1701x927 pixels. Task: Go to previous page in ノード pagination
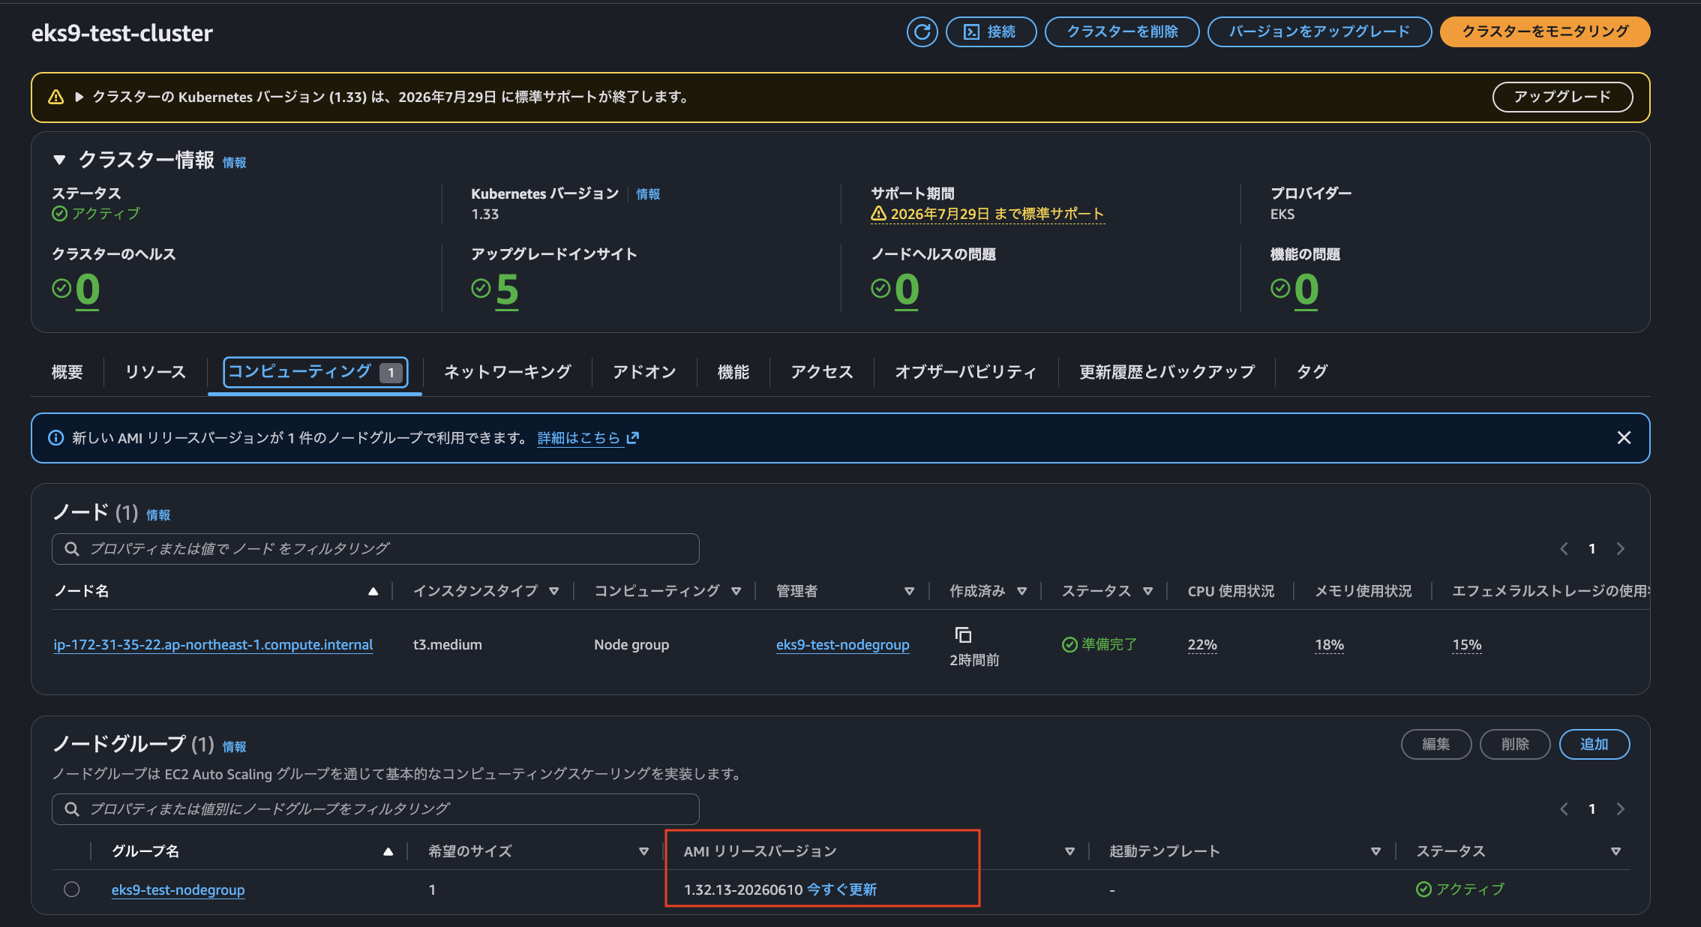tap(1564, 549)
